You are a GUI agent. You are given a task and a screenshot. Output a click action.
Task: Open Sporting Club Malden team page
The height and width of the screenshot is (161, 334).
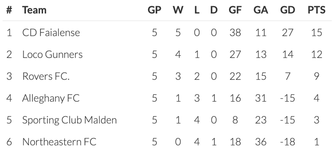69,120
